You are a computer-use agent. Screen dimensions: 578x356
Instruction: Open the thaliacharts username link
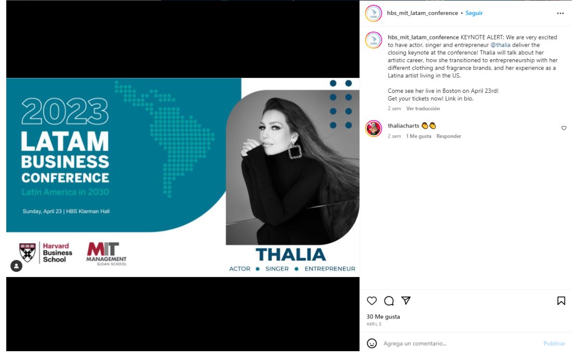pos(404,126)
